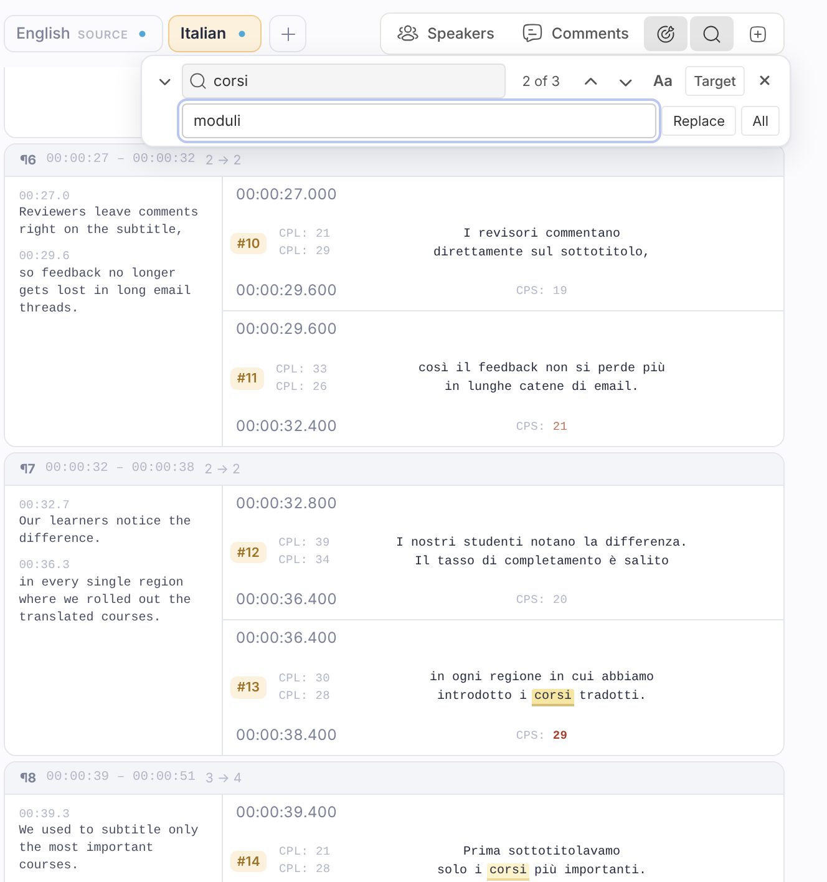Toggle case-sensitive Aa matching
827x882 pixels.
[x=663, y=81]
